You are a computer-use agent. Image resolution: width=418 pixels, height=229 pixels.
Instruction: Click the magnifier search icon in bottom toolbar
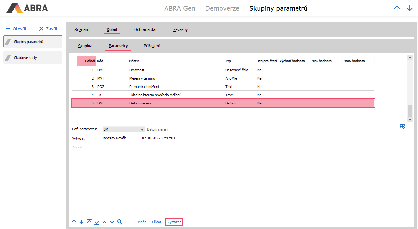click(x=120, y=222)
